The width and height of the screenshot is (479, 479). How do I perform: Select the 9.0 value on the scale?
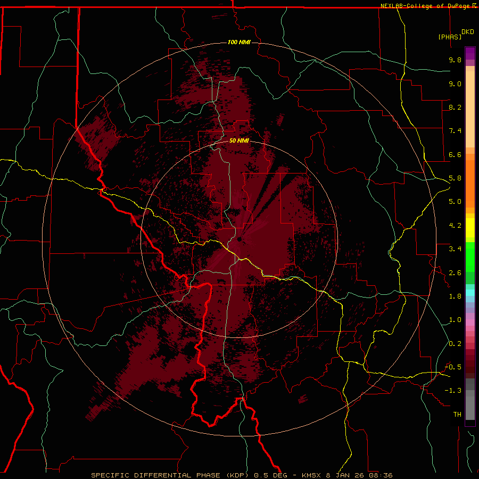455,84
